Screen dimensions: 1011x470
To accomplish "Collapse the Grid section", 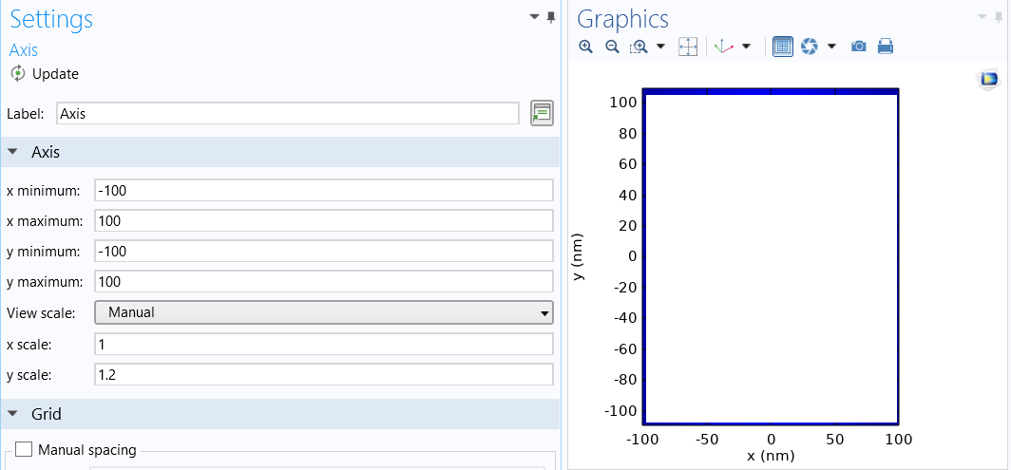I will point(13,414).
